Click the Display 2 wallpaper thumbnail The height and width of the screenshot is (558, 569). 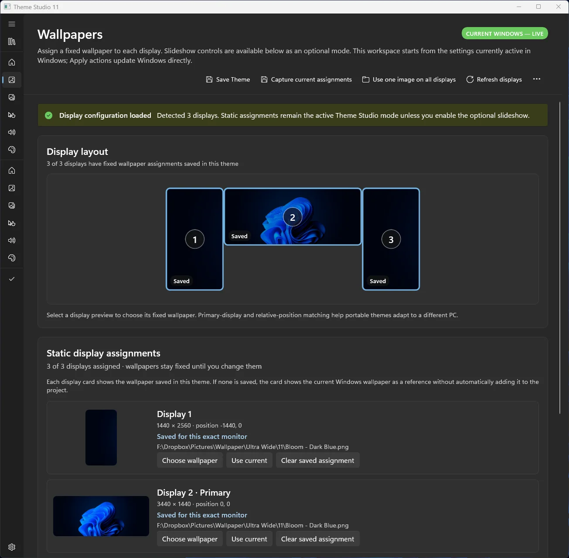click(101, 516)
